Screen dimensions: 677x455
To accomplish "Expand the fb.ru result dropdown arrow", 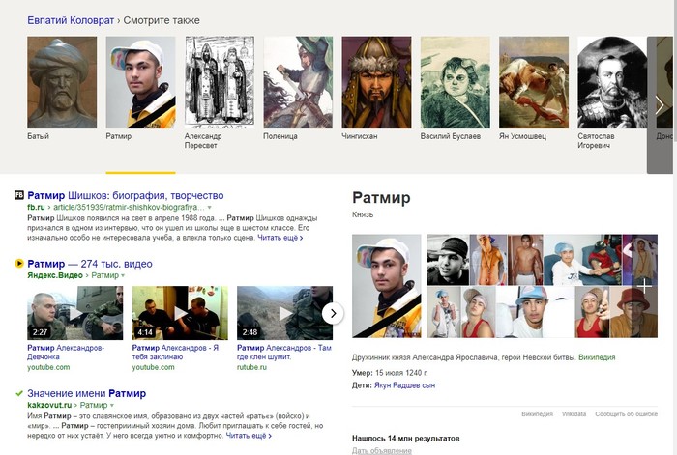I will tap(210, 208).
